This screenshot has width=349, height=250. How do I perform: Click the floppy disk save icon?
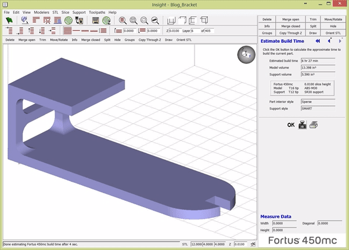coord(95,20)
